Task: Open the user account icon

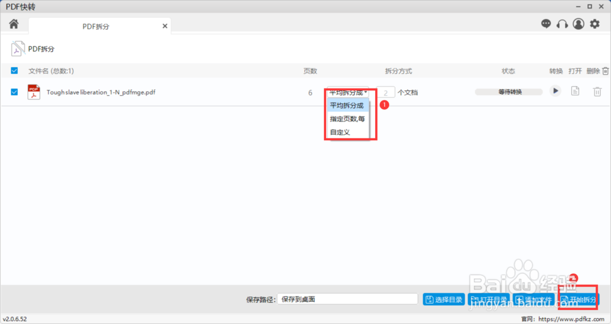Action: pyautogui.click(x=578, y=24)
